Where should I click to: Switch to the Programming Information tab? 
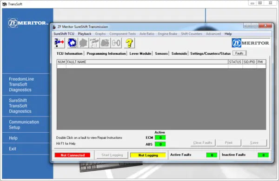click(106, 53)
